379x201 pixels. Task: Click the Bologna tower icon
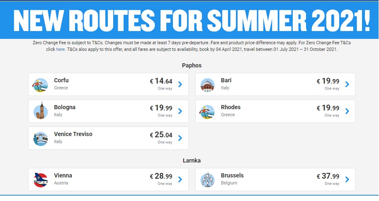(40, 111)
